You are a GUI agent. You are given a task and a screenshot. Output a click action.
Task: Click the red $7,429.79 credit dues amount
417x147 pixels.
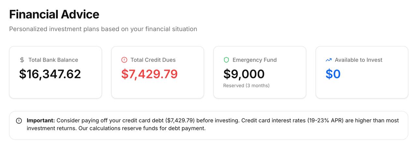(x=150, y=74)
